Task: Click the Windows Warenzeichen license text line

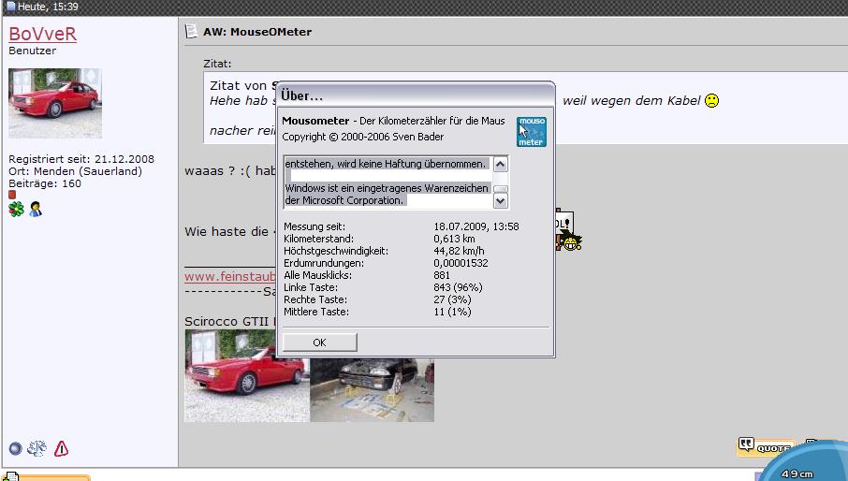Action: (387, 188)
